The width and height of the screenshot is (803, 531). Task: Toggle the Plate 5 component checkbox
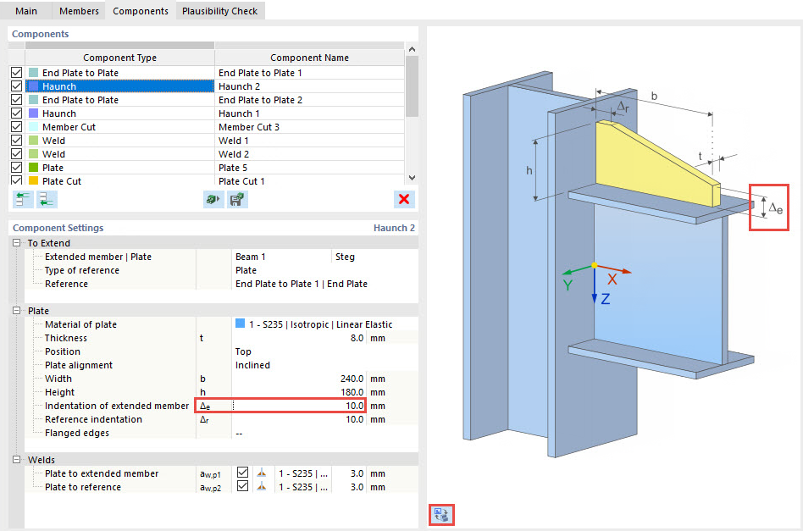click(16, 168)
